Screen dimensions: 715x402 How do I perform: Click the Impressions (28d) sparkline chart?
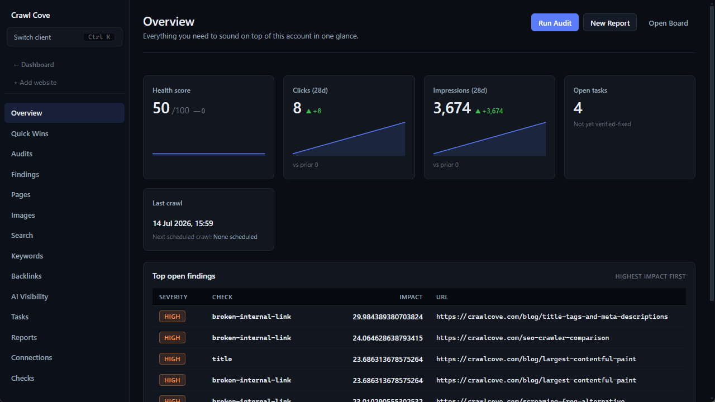coord(489,139)
